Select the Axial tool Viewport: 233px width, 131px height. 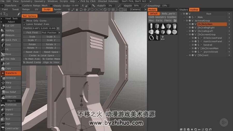coord(10,87)
